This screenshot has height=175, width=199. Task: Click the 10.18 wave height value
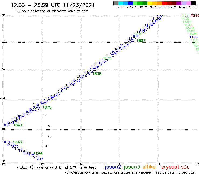coord(35,157)
